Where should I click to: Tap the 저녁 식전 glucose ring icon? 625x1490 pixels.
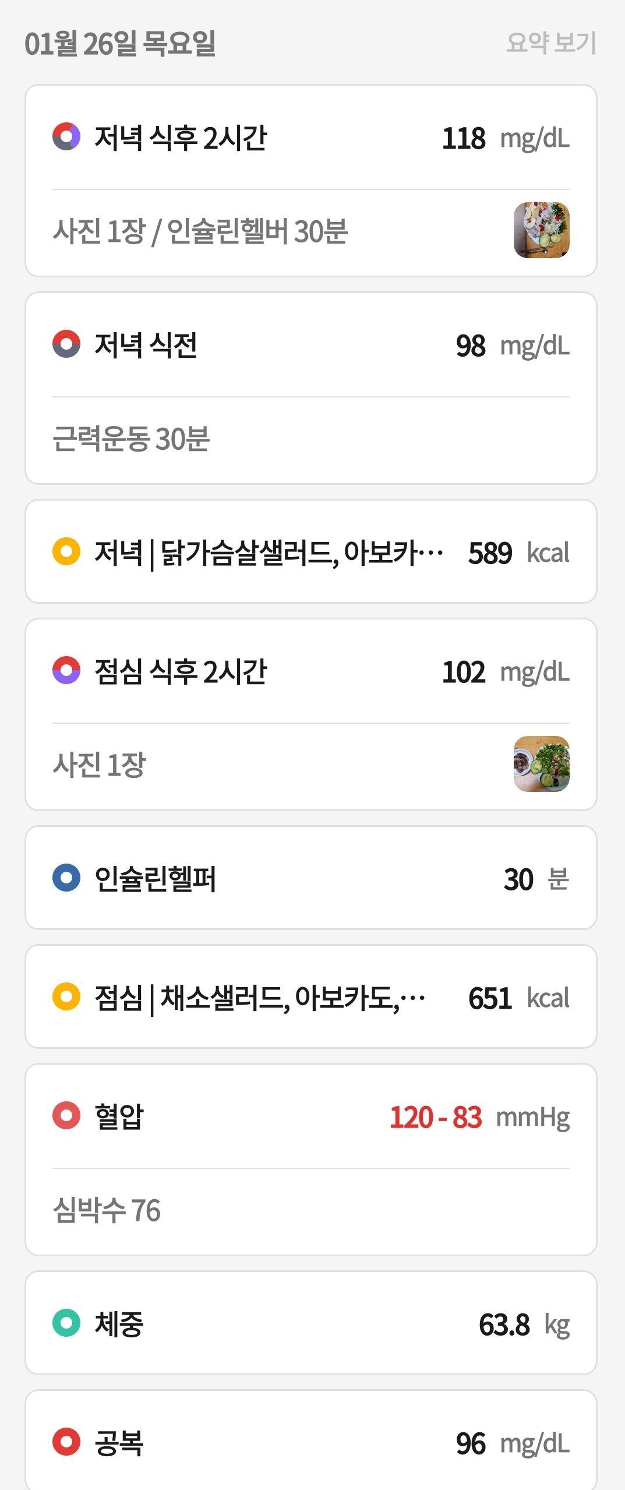tap(66, 344)
